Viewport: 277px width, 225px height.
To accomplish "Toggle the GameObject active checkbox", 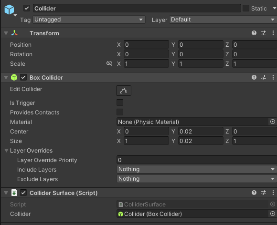I will point(27,8).
